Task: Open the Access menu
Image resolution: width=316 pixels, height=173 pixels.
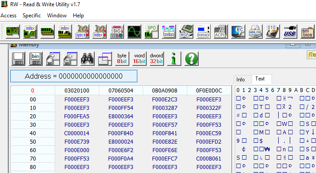Action: click(x=8, y=16)
